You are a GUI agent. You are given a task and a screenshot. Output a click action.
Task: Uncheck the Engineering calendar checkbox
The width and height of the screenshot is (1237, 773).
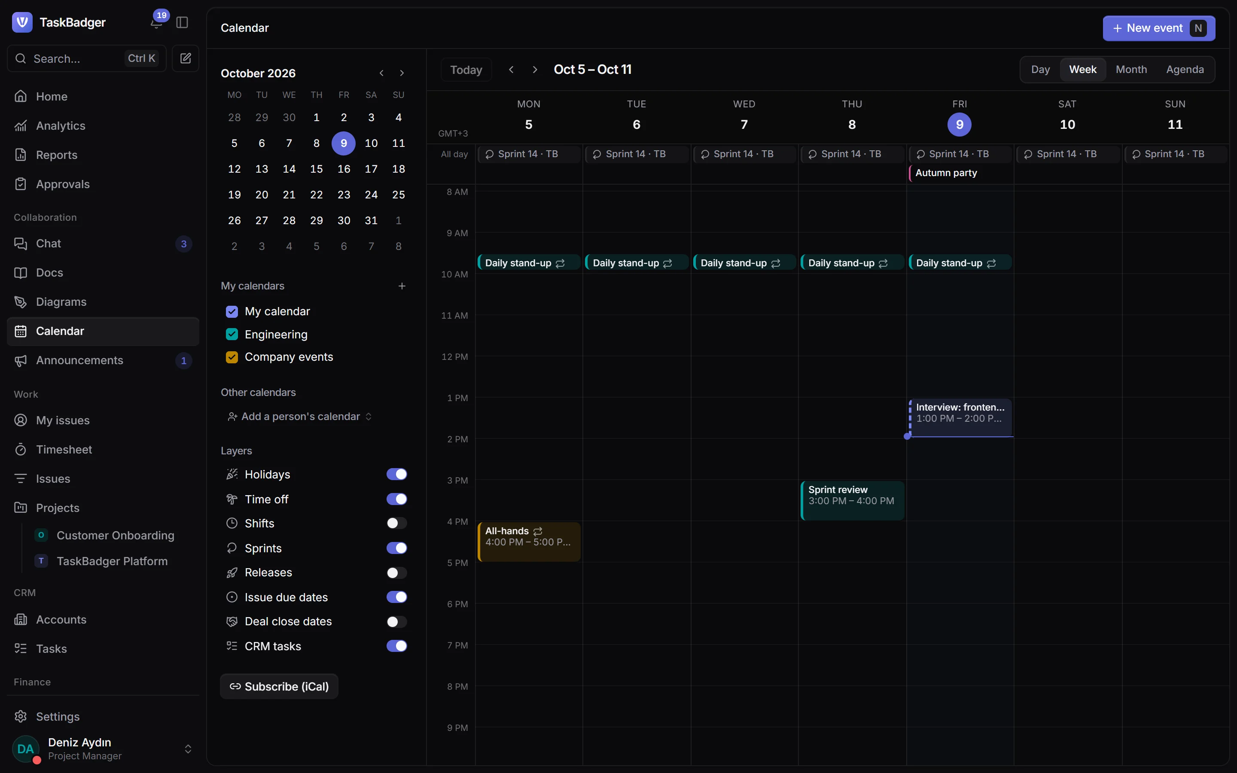232,335
